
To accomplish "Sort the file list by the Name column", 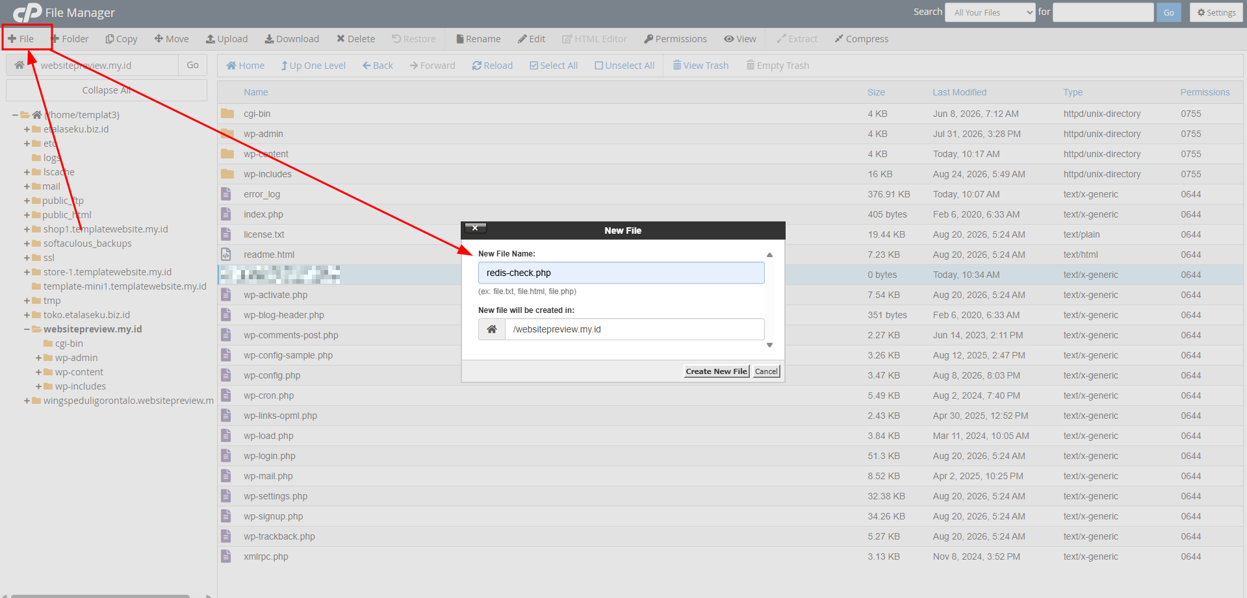I will 256,92.
